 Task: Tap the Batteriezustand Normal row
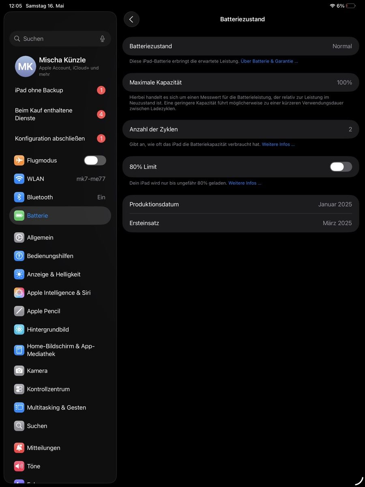pos(241,46)
